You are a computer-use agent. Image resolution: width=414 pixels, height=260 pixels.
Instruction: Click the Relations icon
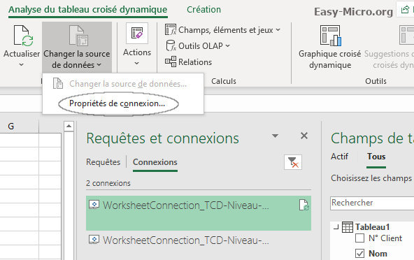click(x=171, y=62)
